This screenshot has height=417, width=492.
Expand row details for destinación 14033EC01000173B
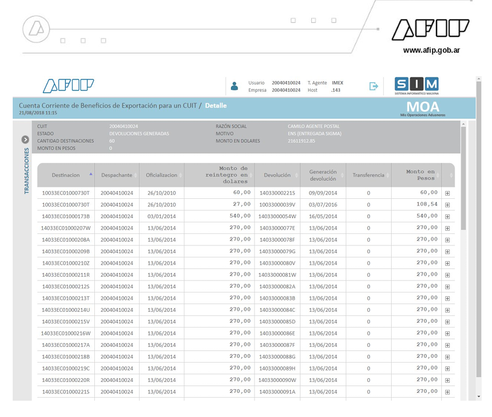click(447, 216)
